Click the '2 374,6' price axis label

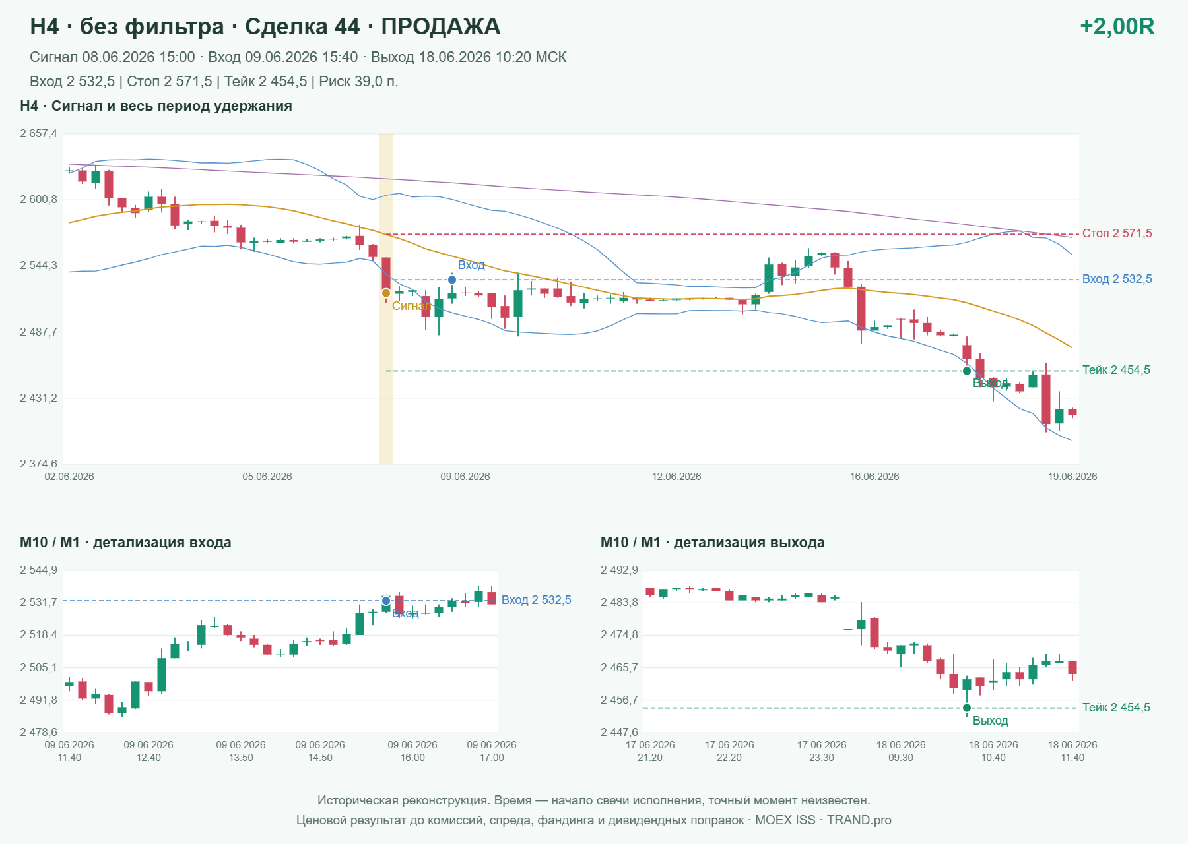tap(38, 464)
